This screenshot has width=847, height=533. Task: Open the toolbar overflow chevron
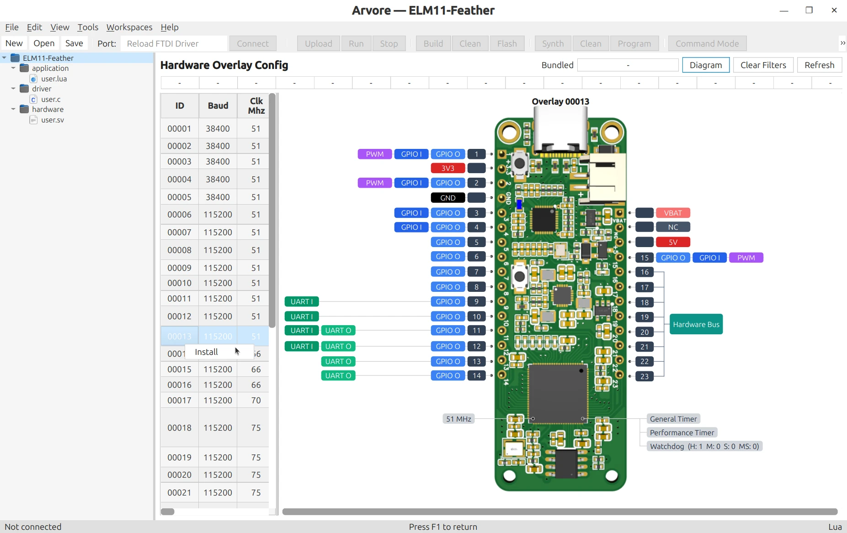point(842,43)
